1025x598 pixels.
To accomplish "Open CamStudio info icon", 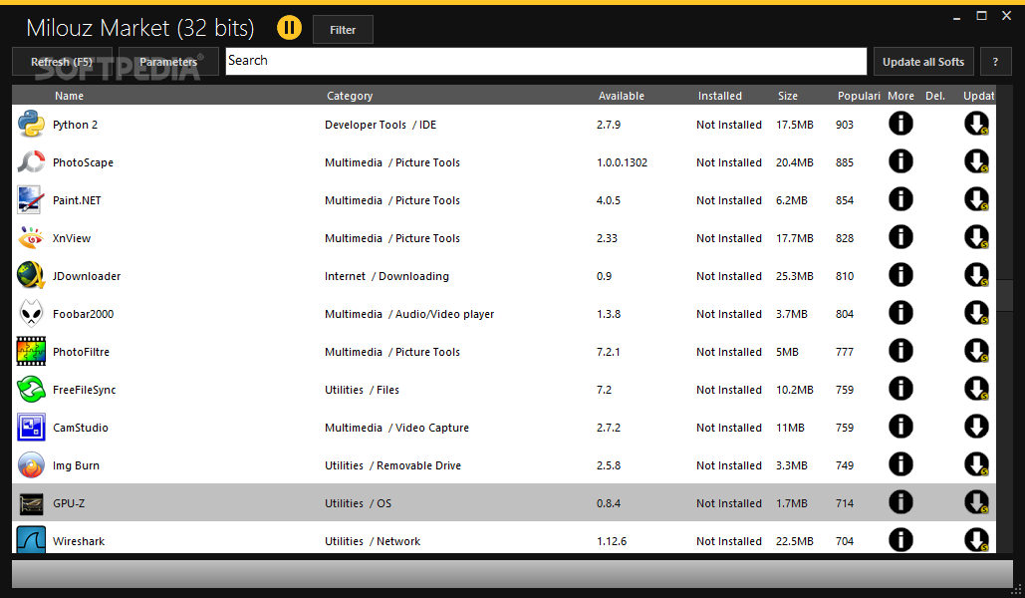I will [900, 428].
